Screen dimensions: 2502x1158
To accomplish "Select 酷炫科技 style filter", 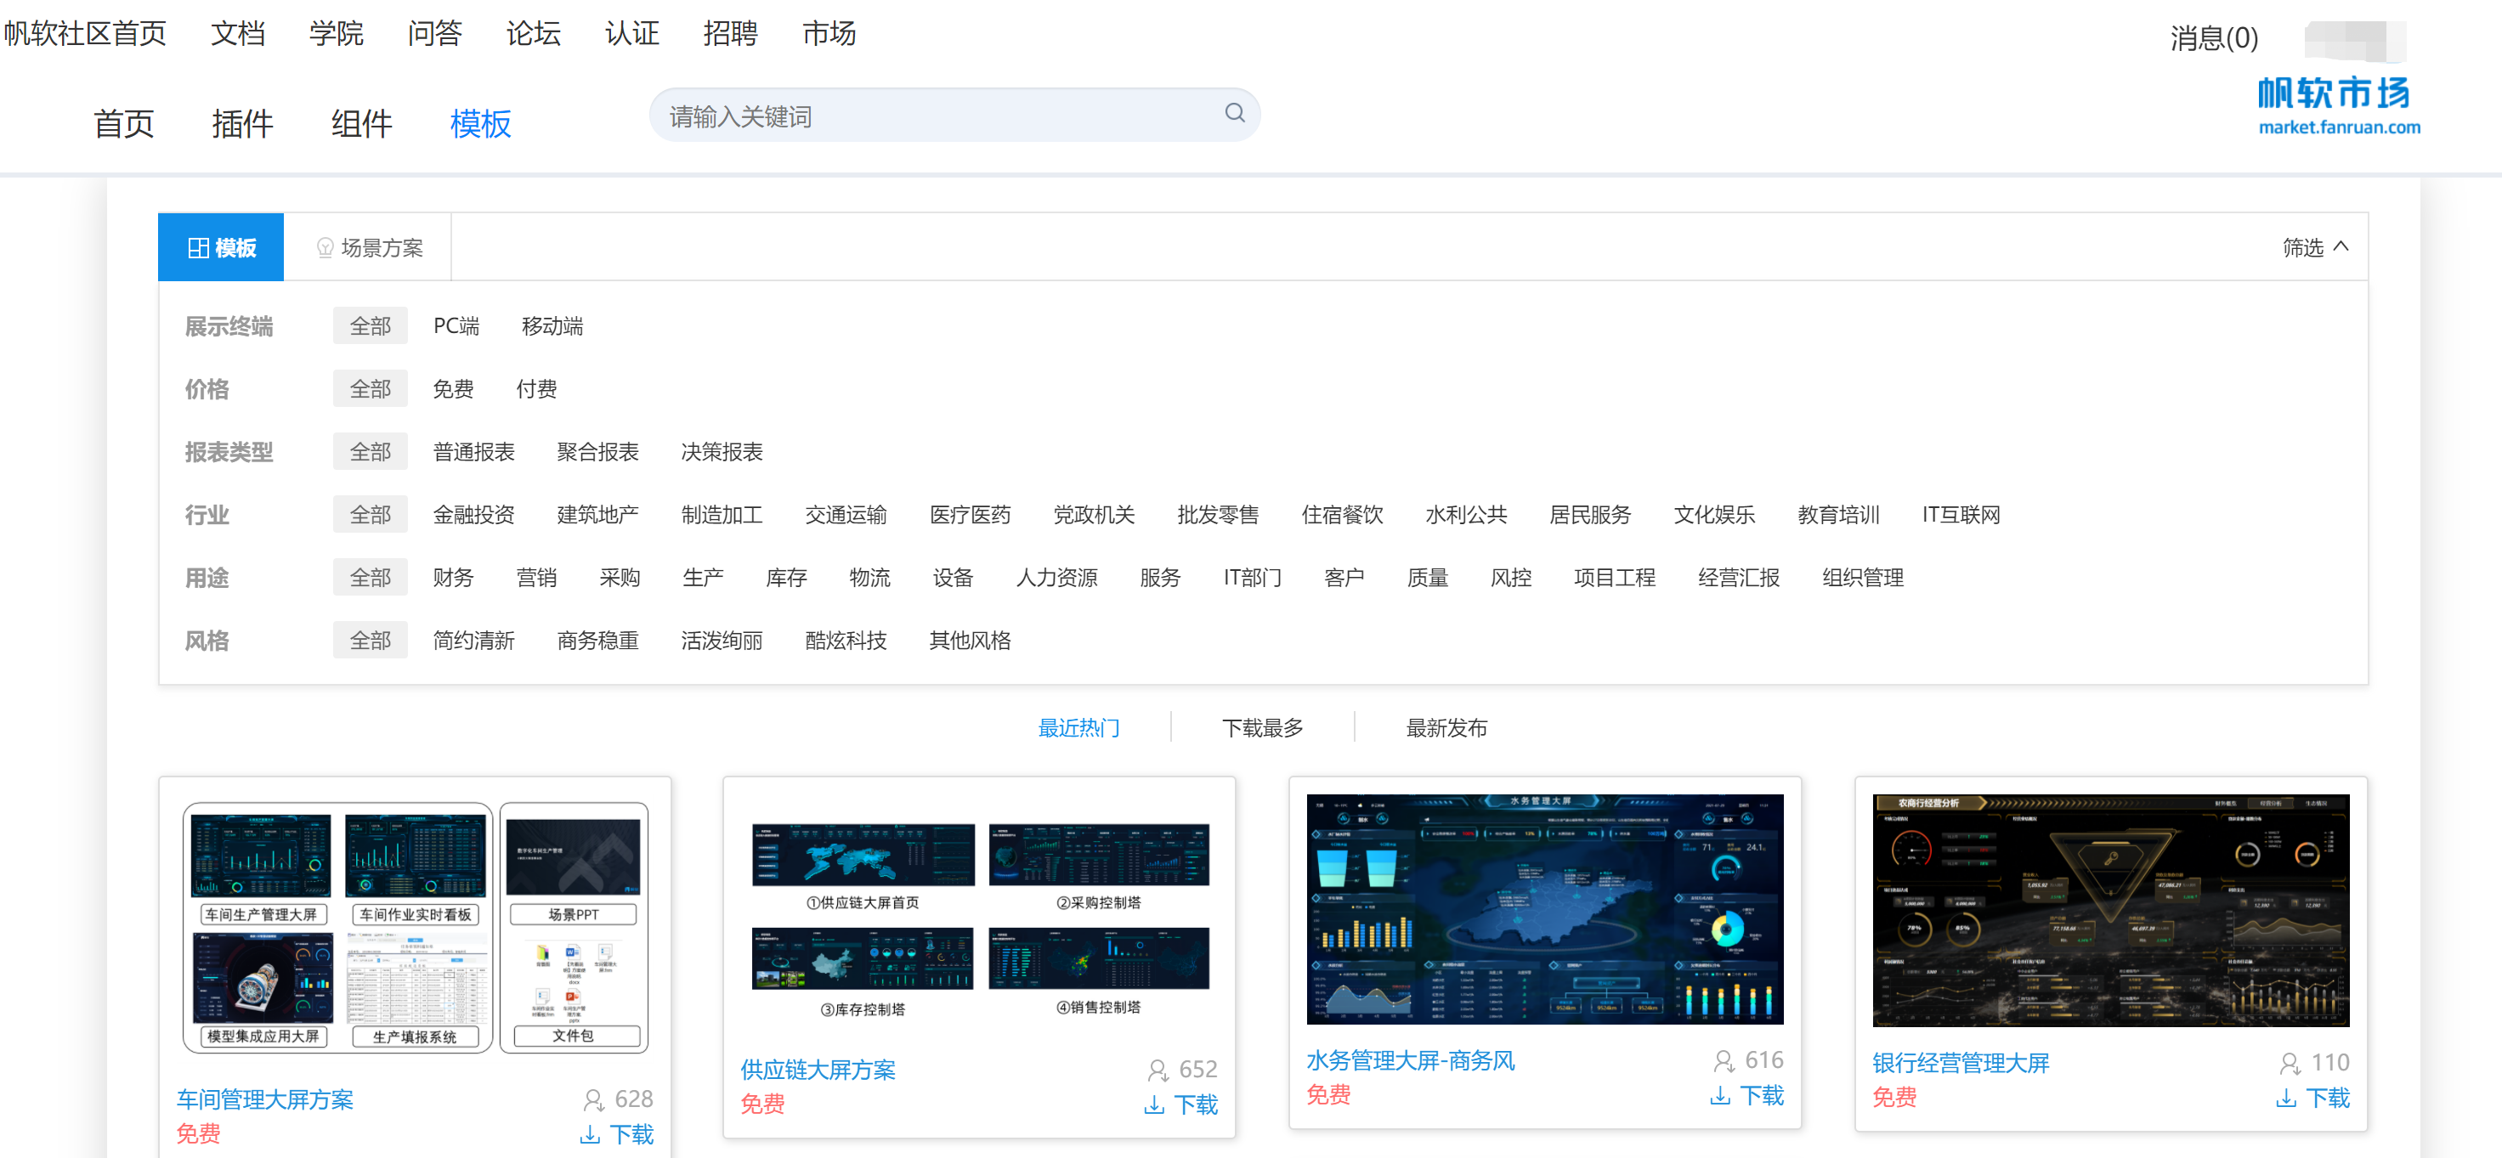I will point(845,641).
